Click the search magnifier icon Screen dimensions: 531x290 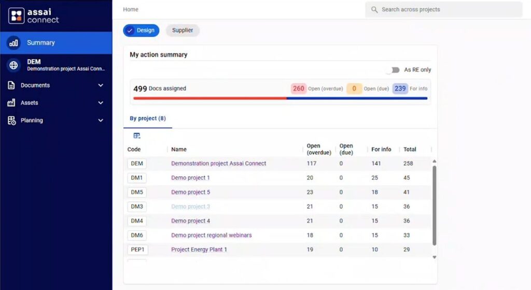[374, 10]
